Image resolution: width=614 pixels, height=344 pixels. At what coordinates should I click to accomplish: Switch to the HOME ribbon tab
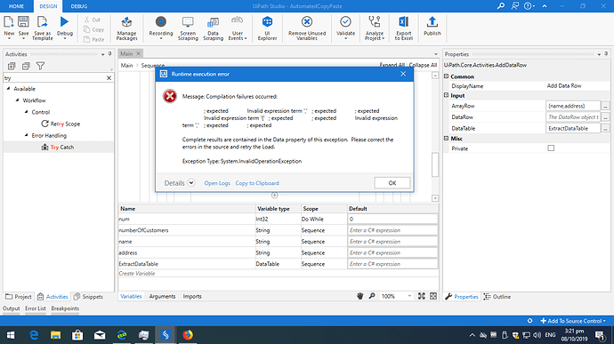coord(16,6)
